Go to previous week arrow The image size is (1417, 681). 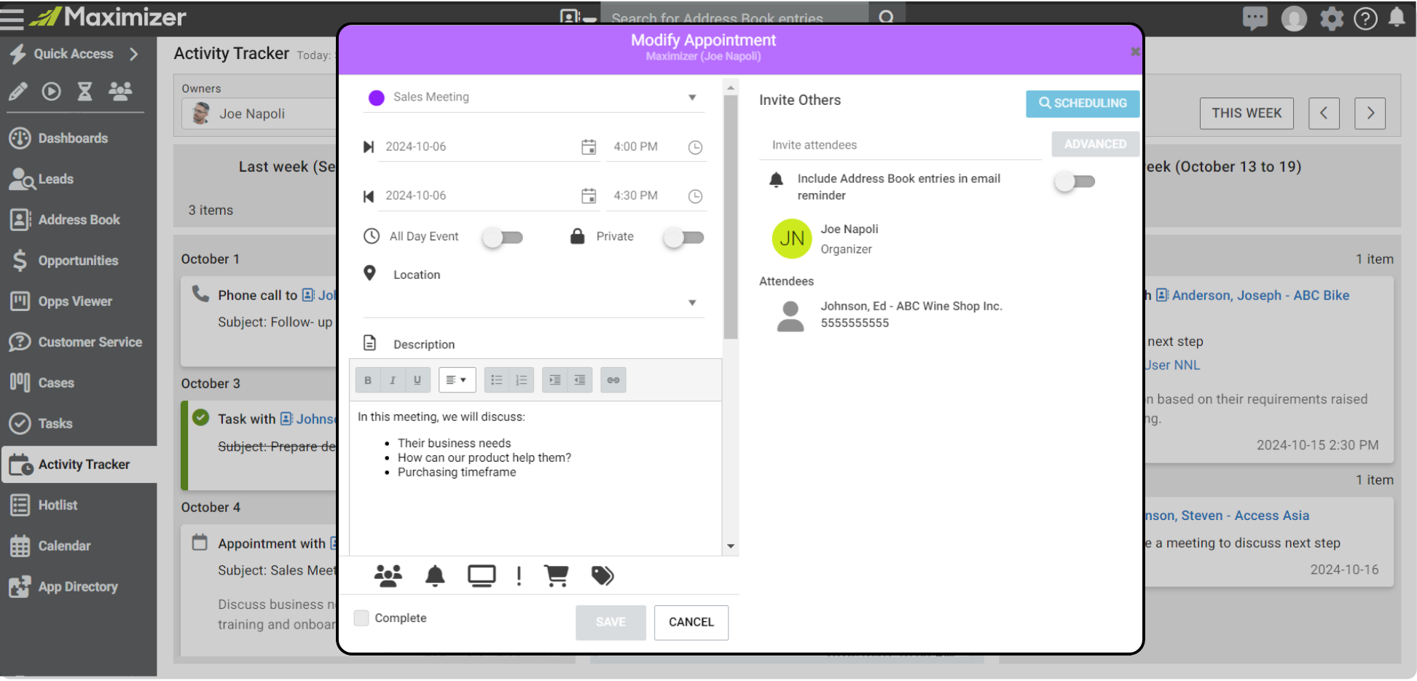coord(1324,114)
